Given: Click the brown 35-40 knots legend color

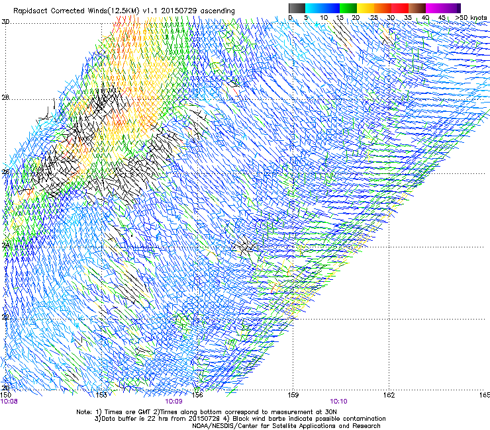Looking at the screenshot, I should (x=417, y=8).
